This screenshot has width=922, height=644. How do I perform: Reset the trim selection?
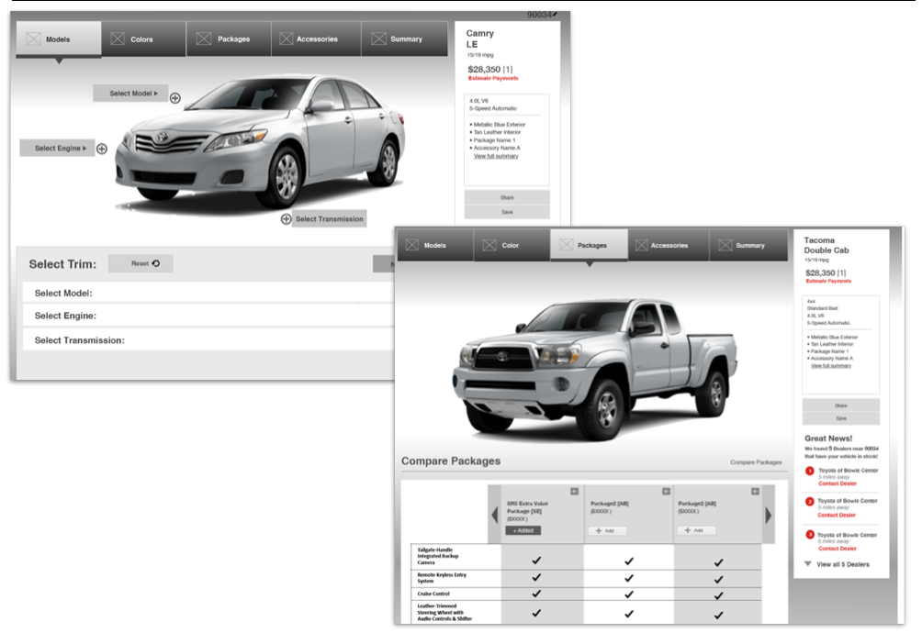(141, 263)
